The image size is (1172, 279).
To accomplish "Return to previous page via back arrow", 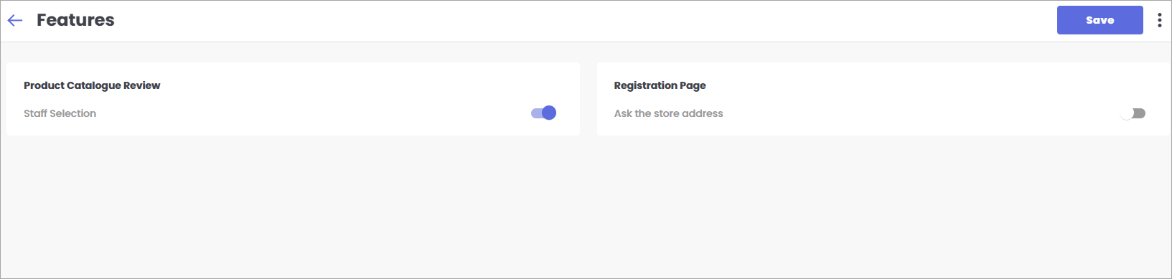I will coord(15,20).
